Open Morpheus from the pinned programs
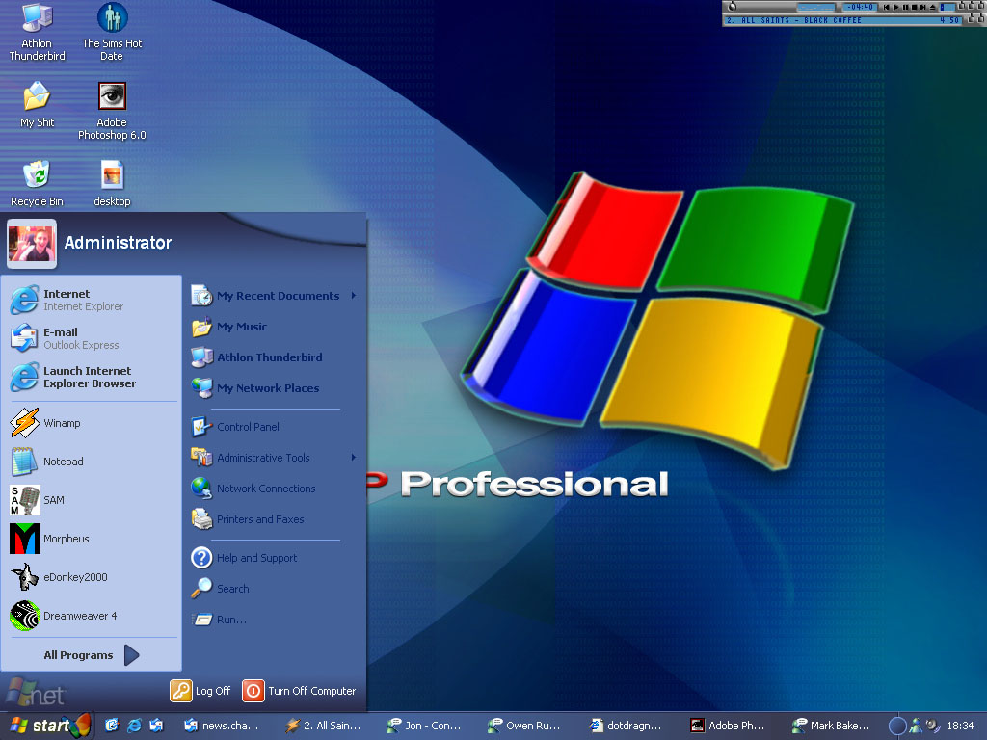Screen dimensions: 987x740 (x=66, y=539)
